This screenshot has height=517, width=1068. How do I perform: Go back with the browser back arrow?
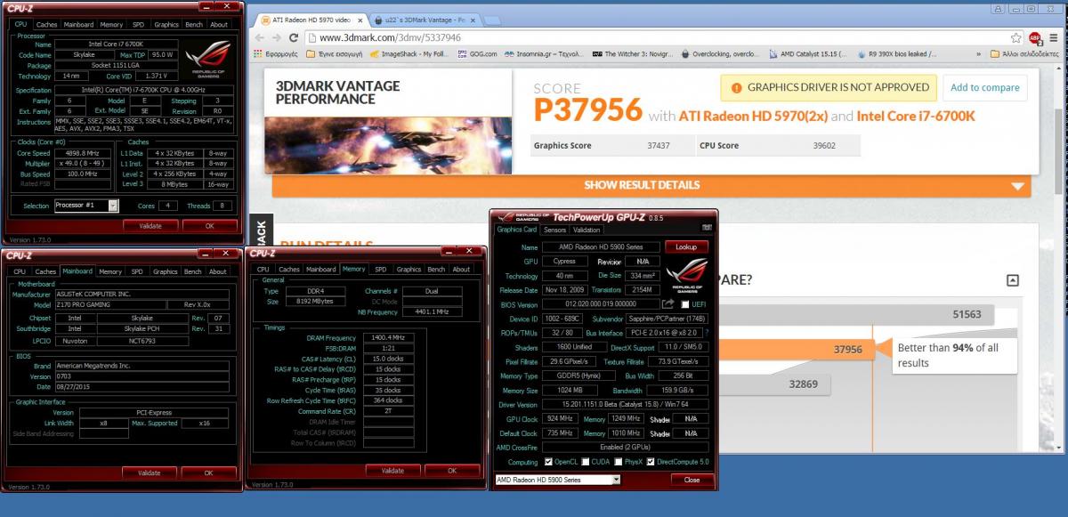pyautogui.click(x=259, y=37)
